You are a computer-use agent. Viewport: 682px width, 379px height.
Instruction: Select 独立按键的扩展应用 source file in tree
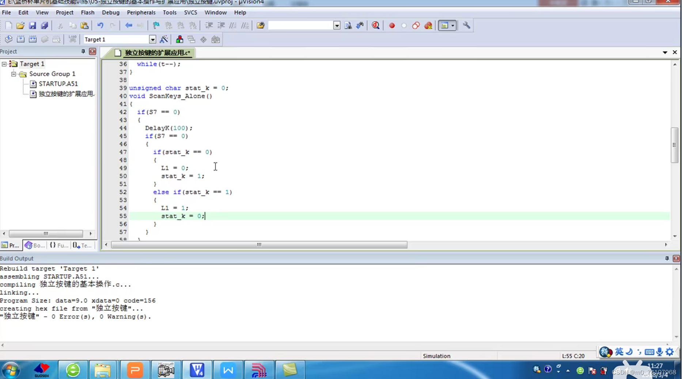pyautogui.click(x=67, y=94)
